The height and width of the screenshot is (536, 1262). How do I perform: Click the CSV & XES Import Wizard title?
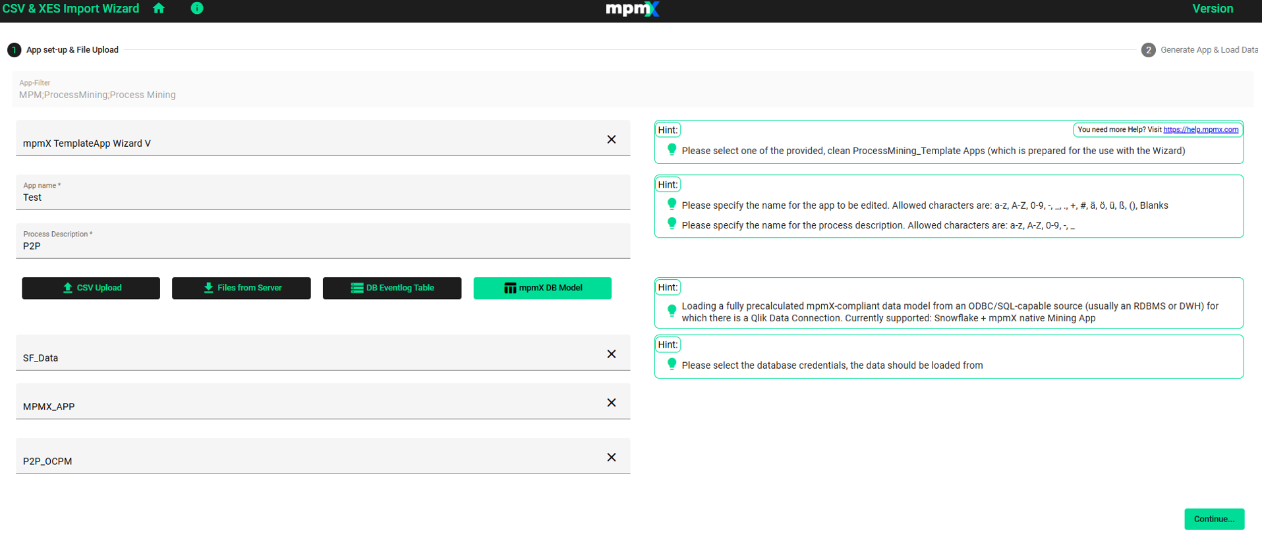71,9
